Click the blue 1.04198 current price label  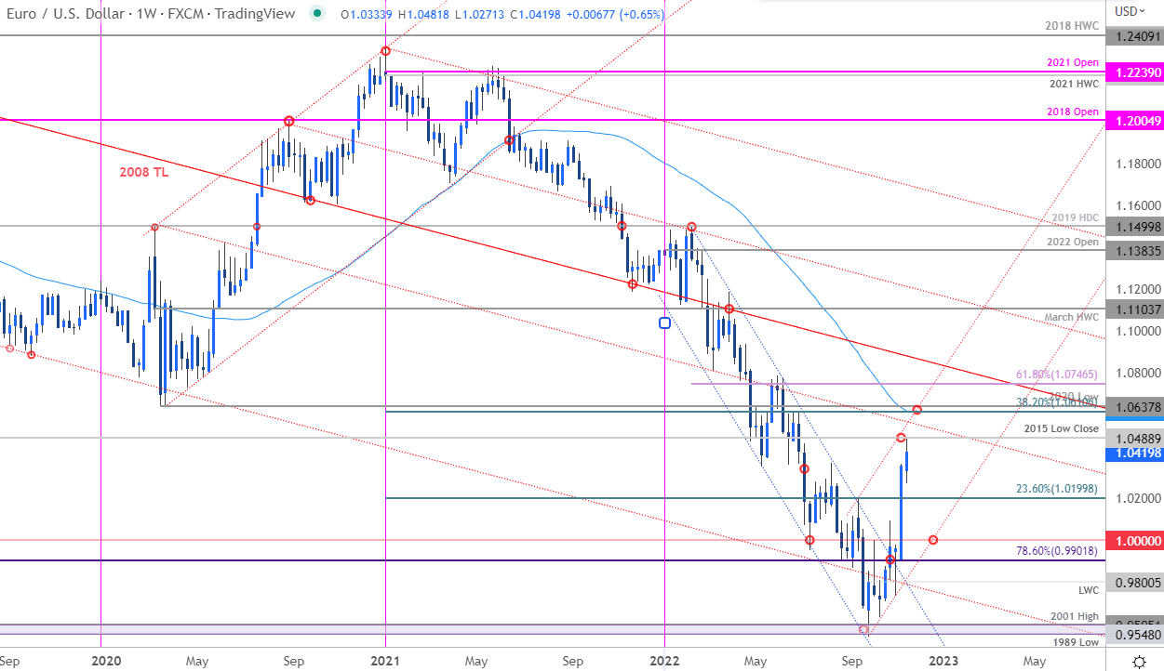1133,454
